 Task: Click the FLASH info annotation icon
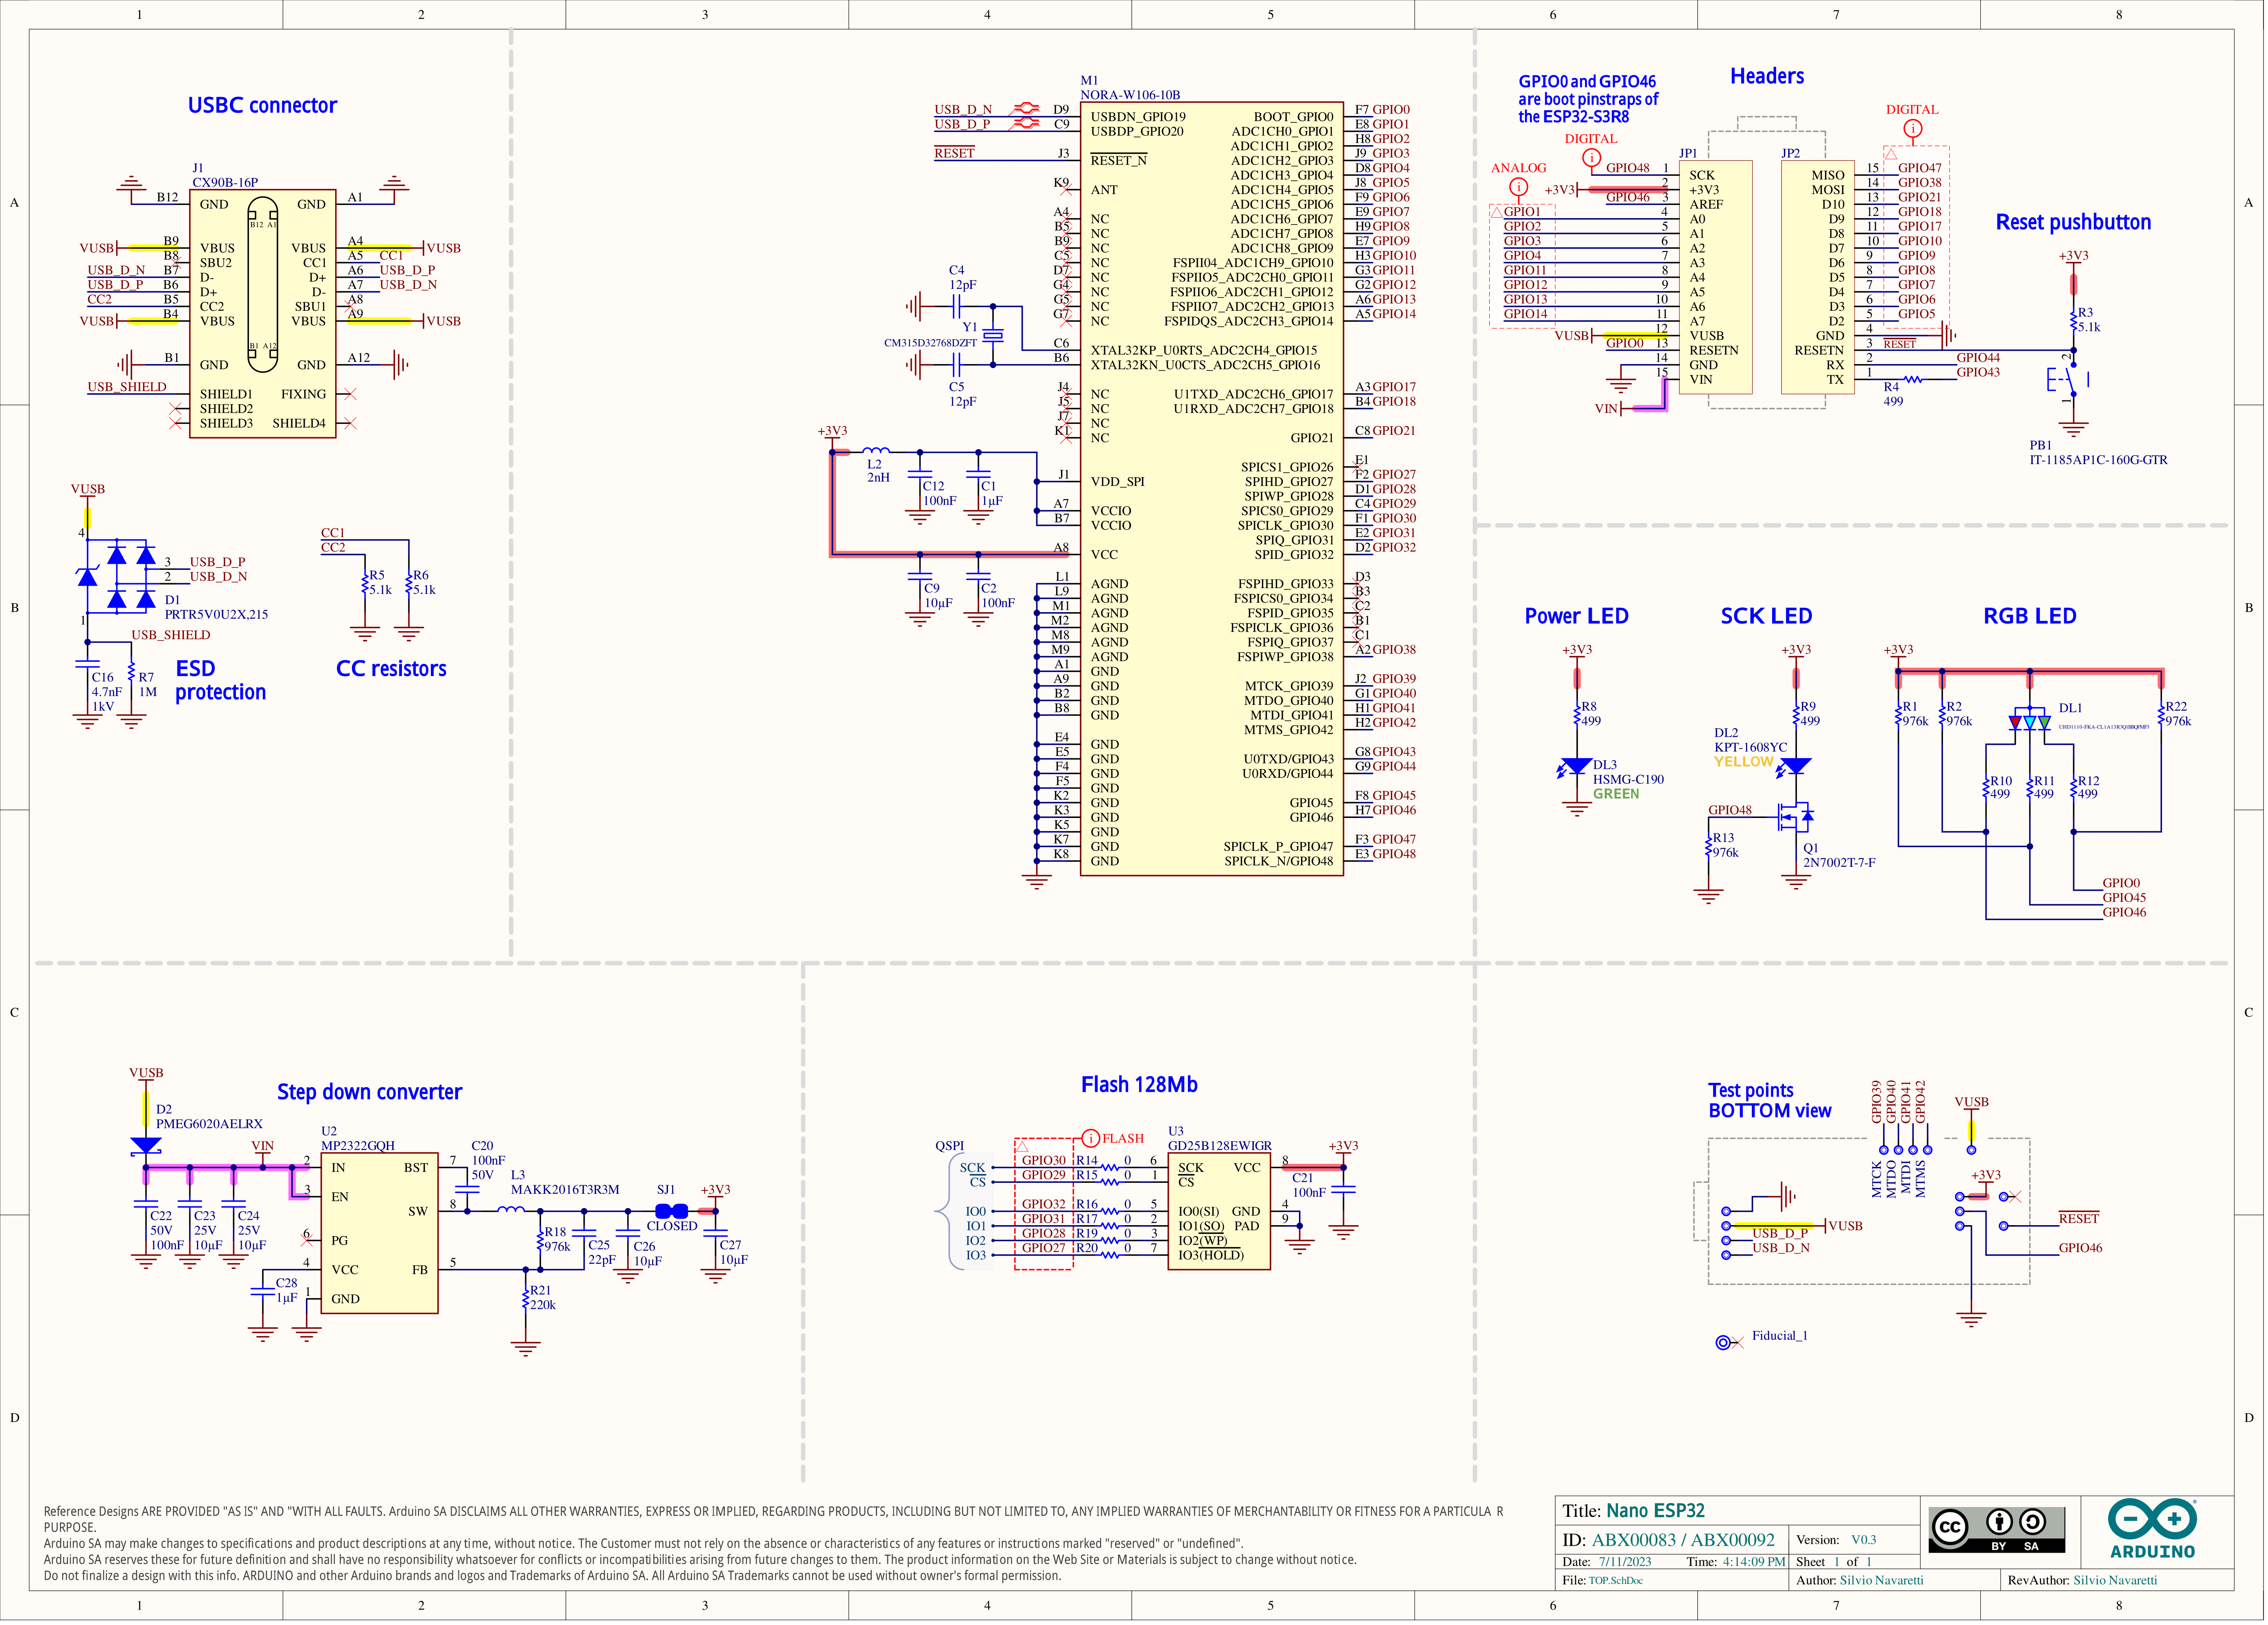pyautogui.click(x=1091, y=1138)
